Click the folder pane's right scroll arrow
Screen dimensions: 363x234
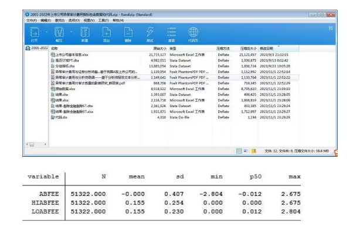pyautogui.click(x=45, y=144)
